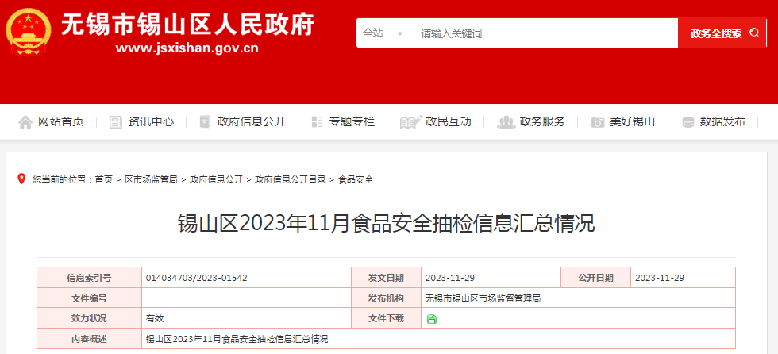778x354 pixels.
Task: Go to 首页 in the breadcrumb
Action: 103,180
